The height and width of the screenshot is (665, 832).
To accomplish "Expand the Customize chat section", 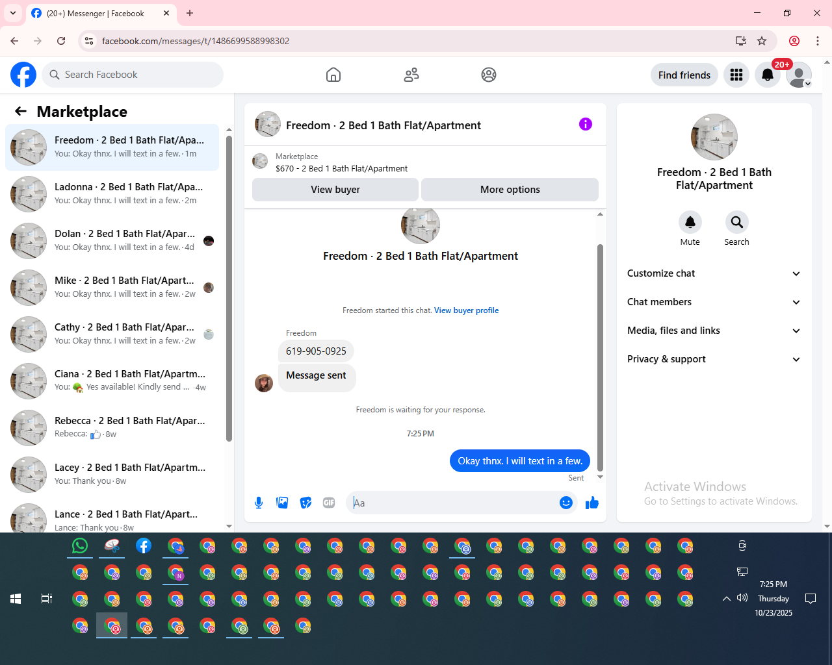I will [x=714, y=273].
